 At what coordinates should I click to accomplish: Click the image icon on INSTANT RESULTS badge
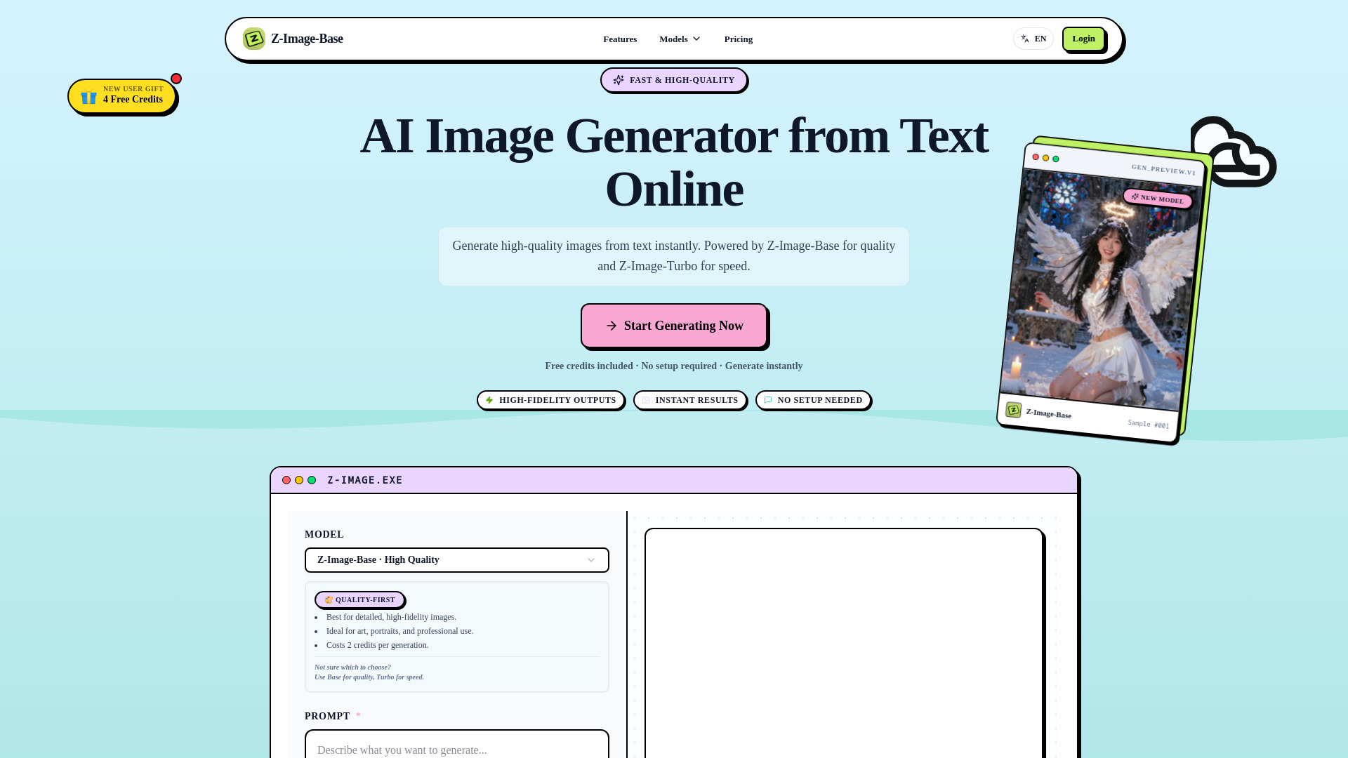point(646,400)
